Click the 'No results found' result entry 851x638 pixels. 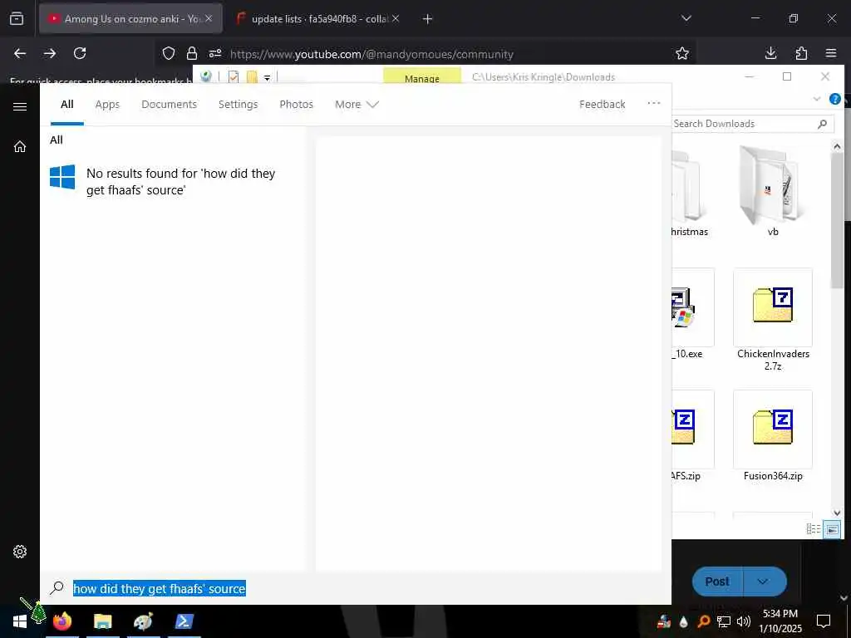[173, 181]
